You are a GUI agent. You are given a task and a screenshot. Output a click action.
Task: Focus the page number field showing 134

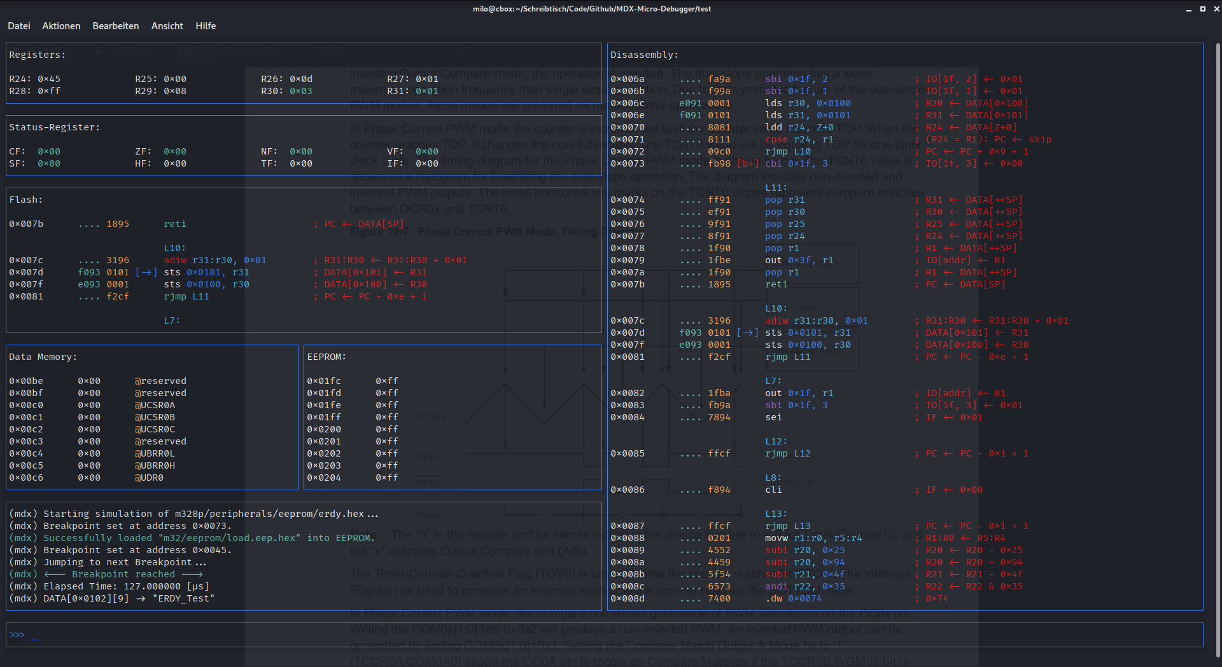coord(185,51)
